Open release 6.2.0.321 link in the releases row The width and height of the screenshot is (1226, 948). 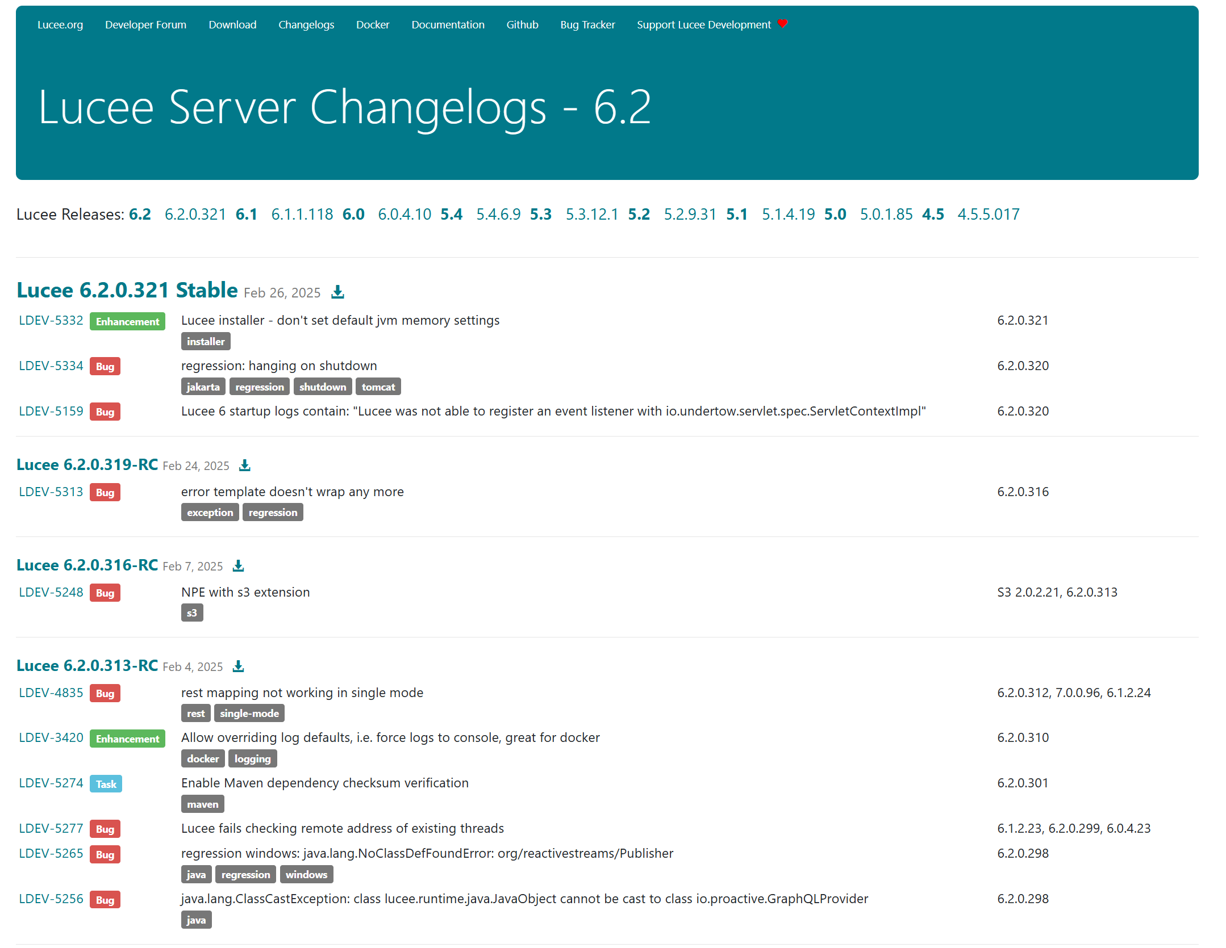tap(195, 215)
